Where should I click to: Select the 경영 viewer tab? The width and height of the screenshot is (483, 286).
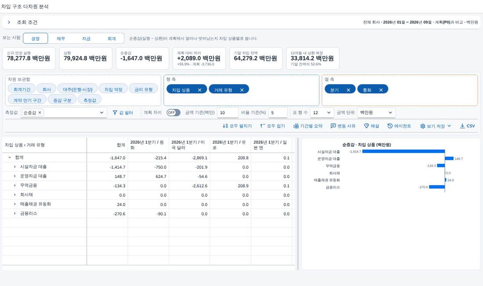[36, 39]
